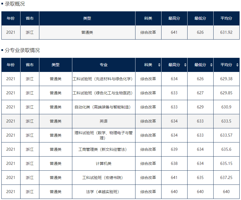
Task: Select the 英语 major row
Action: pyautogui.click(x=104, y=121)
